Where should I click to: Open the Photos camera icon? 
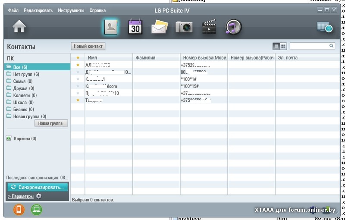(184, 27)
